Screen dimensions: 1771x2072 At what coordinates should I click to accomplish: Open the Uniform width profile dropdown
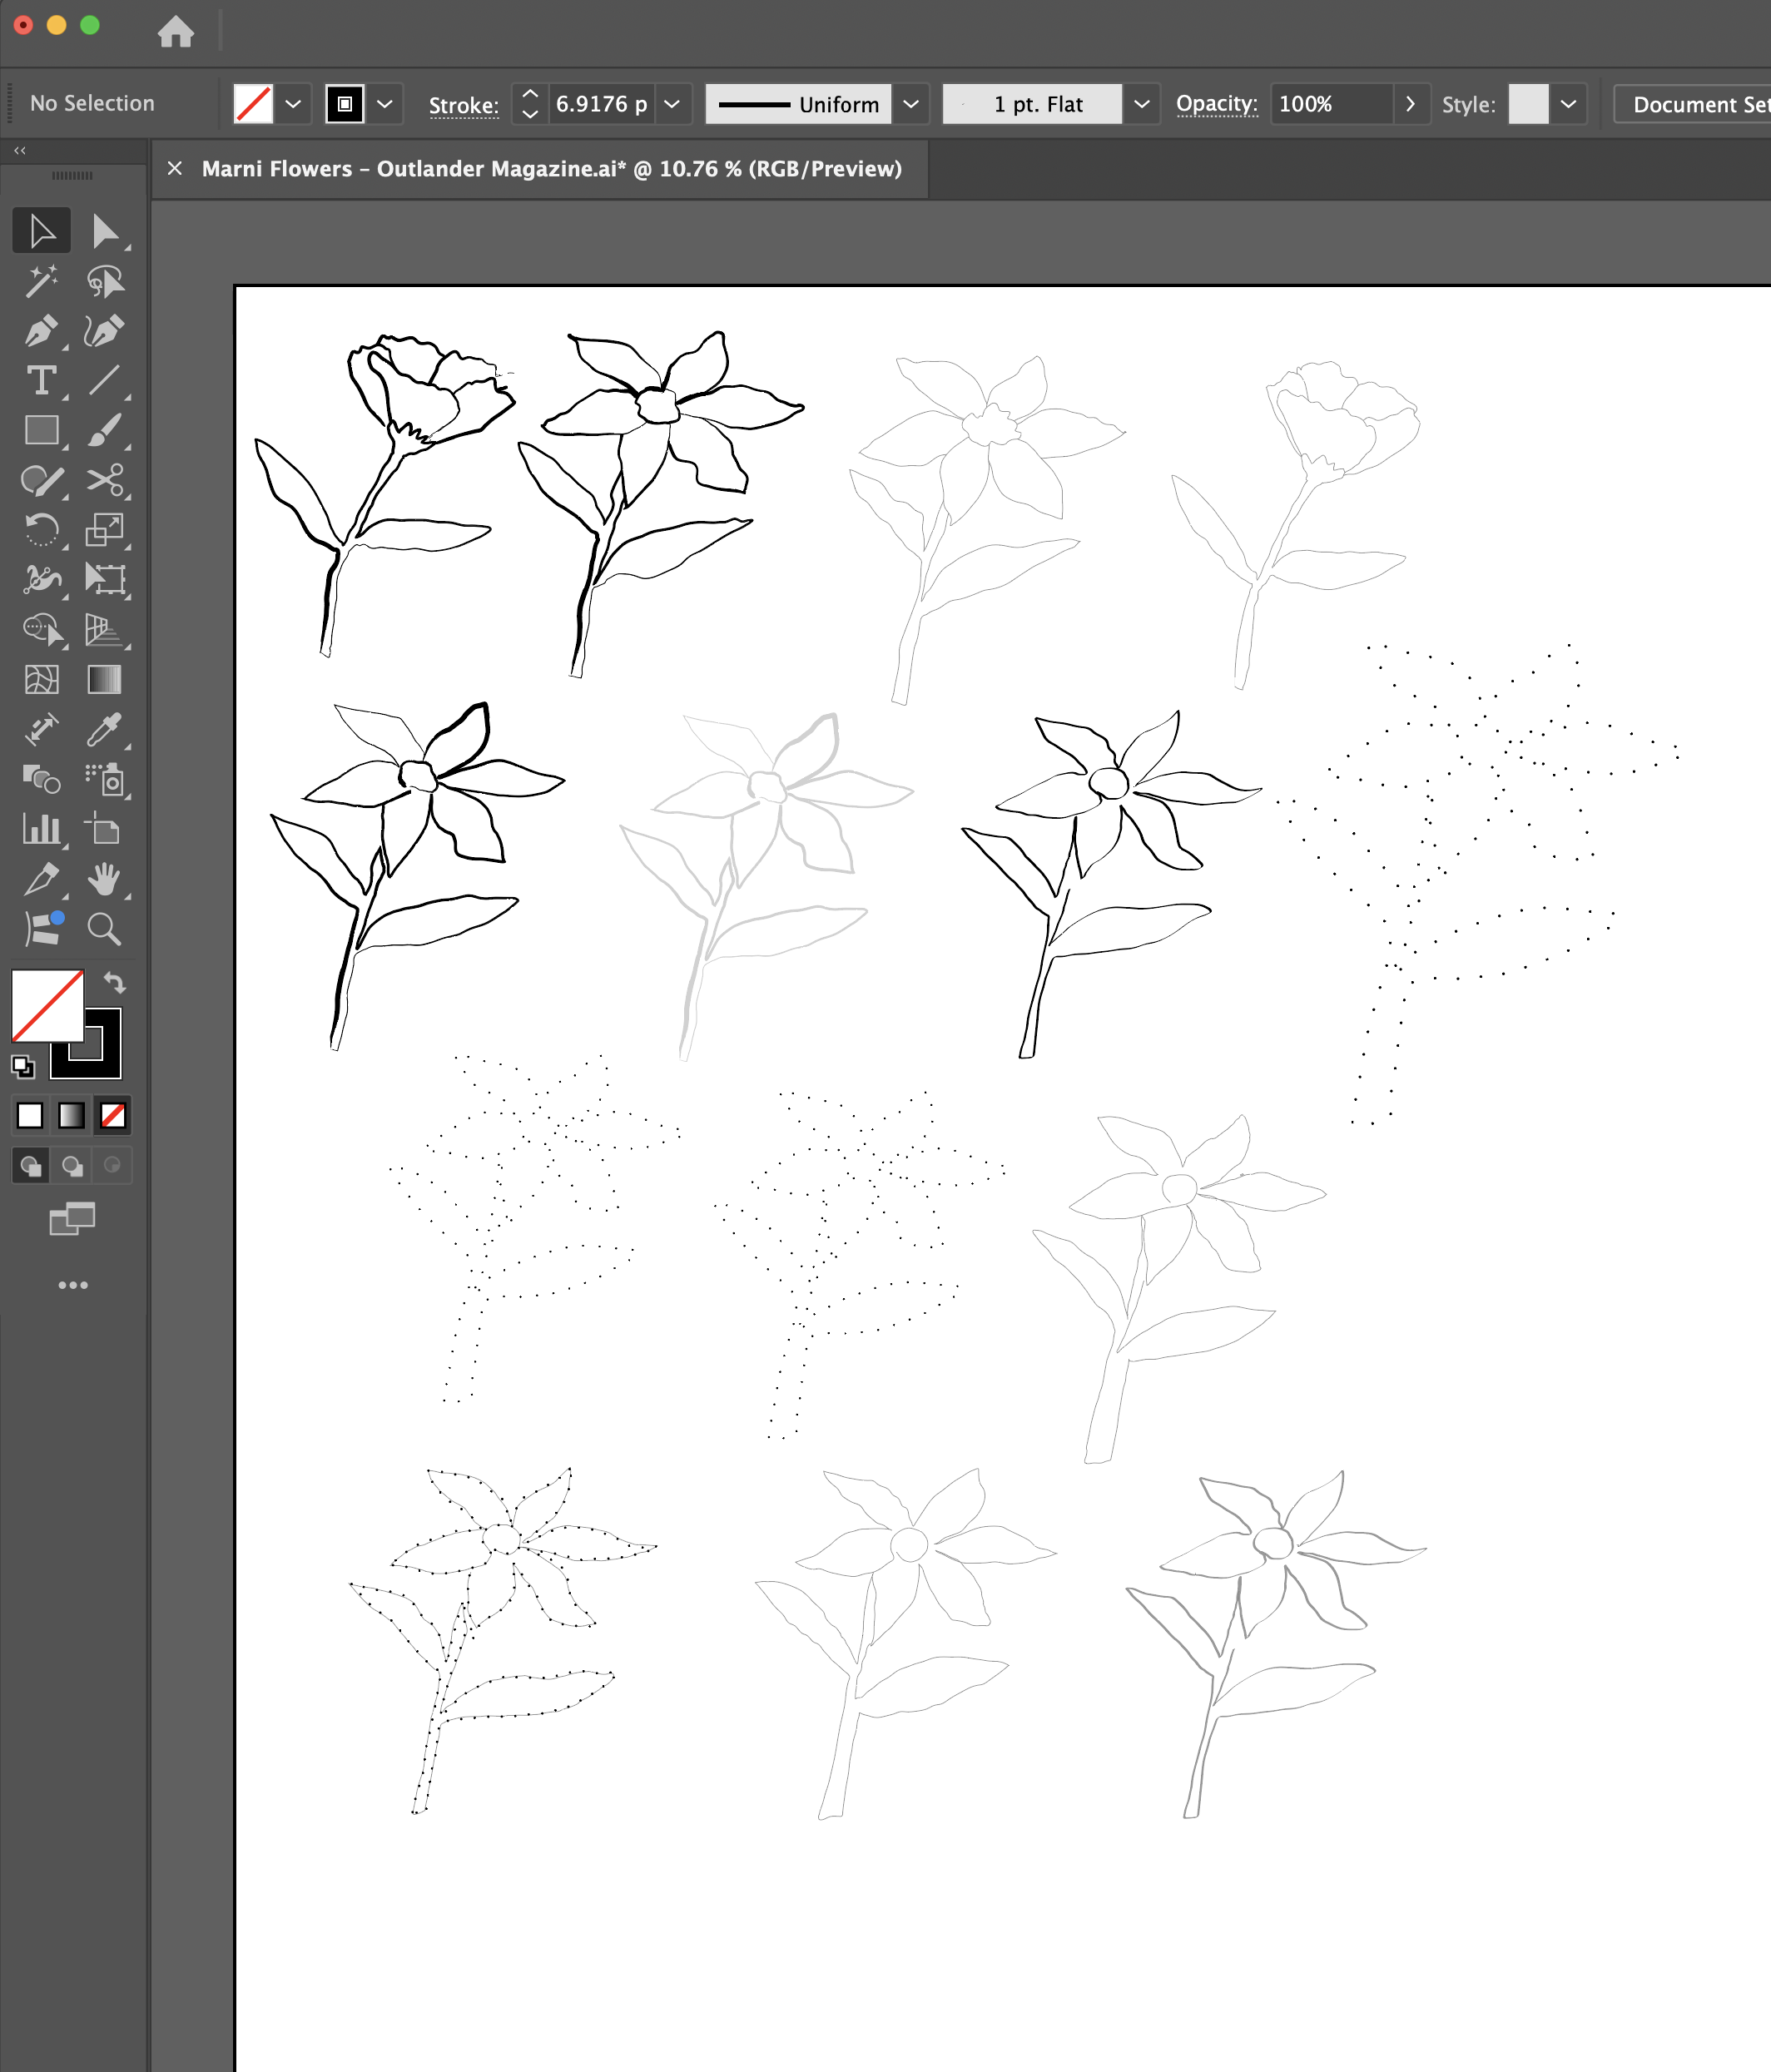tap(910, 103)
